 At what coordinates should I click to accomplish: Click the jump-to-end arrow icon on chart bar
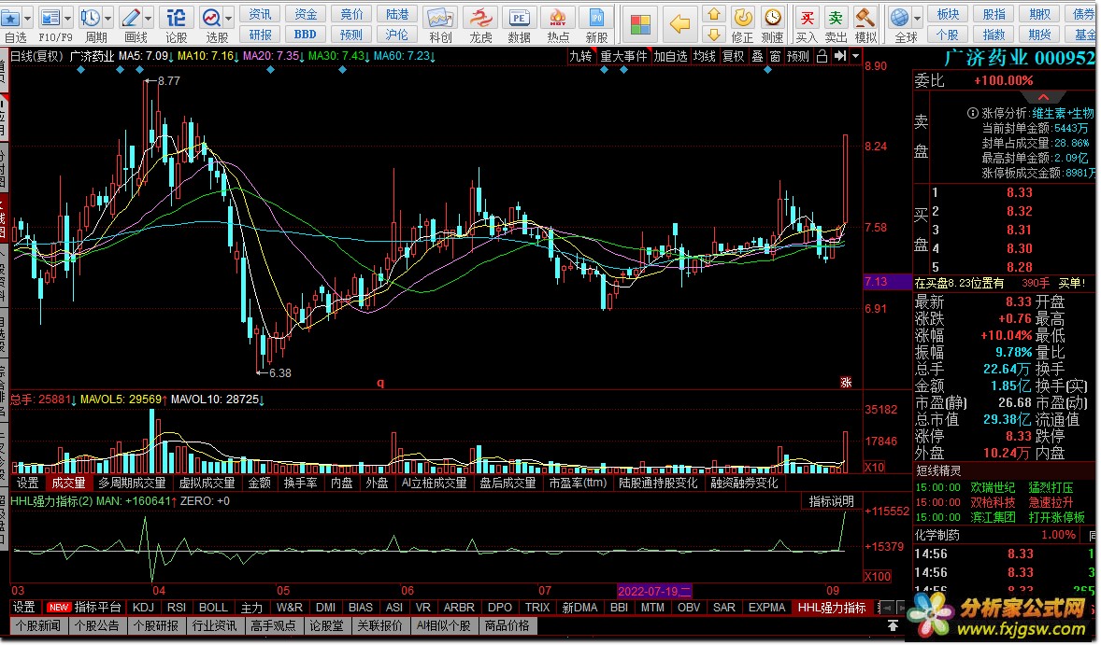pos(840,56)
